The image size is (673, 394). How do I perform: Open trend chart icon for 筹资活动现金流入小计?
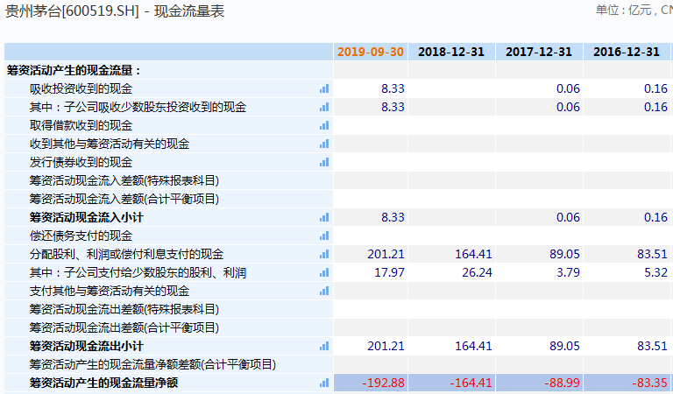coord(324,217)
